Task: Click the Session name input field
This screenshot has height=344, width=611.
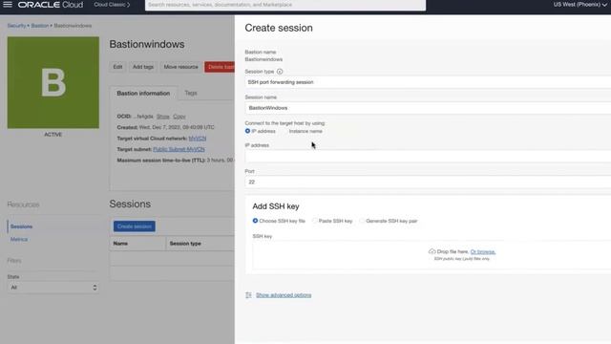Action: [x=428, y=108]
